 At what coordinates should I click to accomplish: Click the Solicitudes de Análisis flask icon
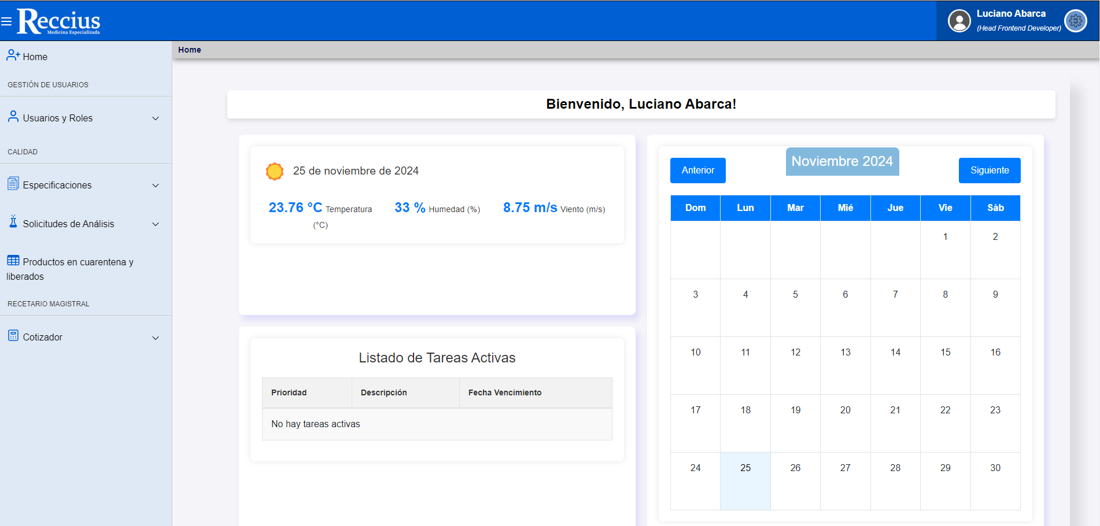[x=13, y=222]
